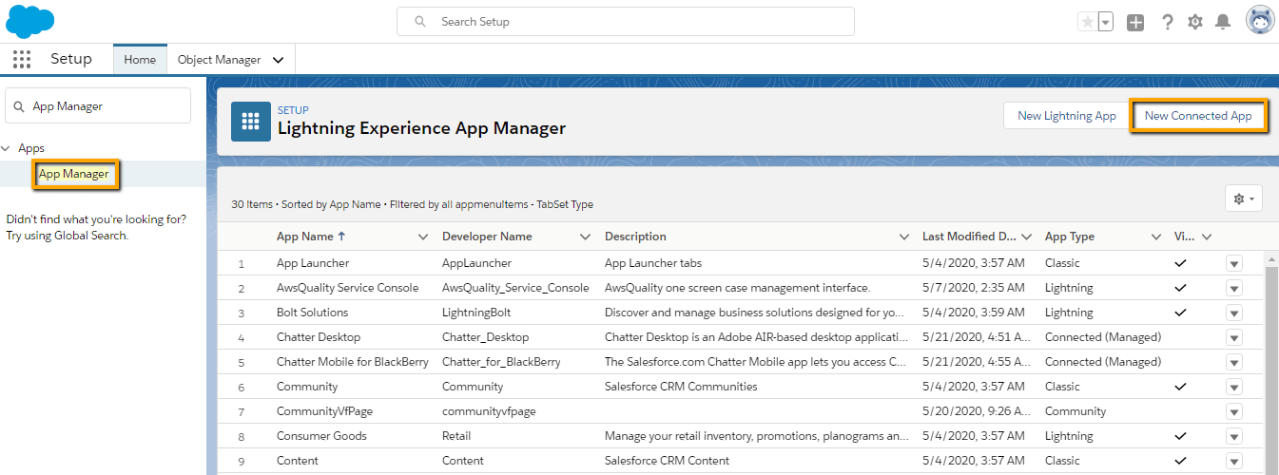Click the Consumer Goods app name
The height and width of the screenshot is (475, 1279).
coord(321,436)
